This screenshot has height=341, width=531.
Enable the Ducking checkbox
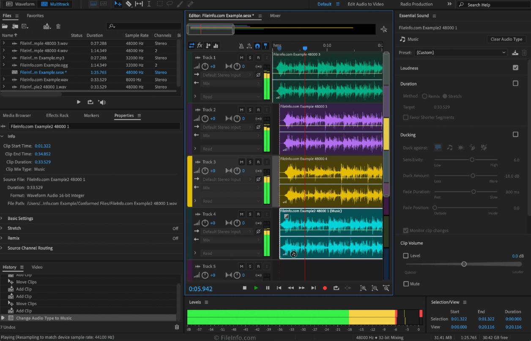click(515, 134)
